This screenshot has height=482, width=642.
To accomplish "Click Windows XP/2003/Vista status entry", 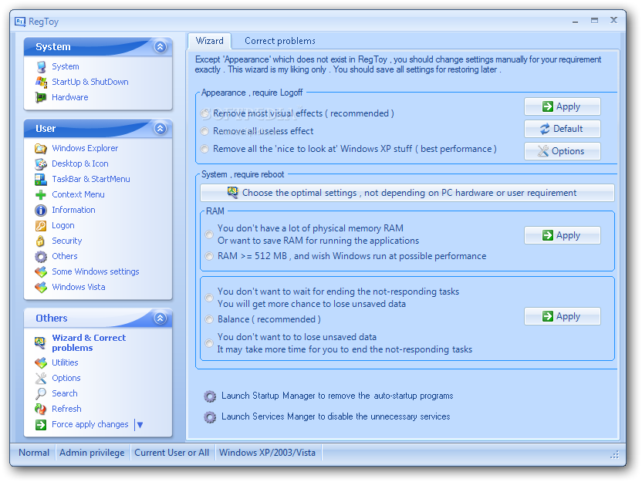I will 267,453.
